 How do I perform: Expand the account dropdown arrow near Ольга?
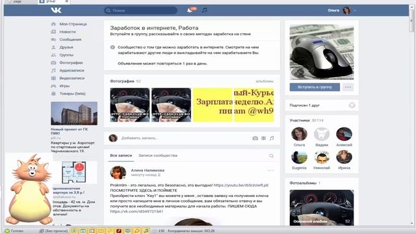pos(355,10)
